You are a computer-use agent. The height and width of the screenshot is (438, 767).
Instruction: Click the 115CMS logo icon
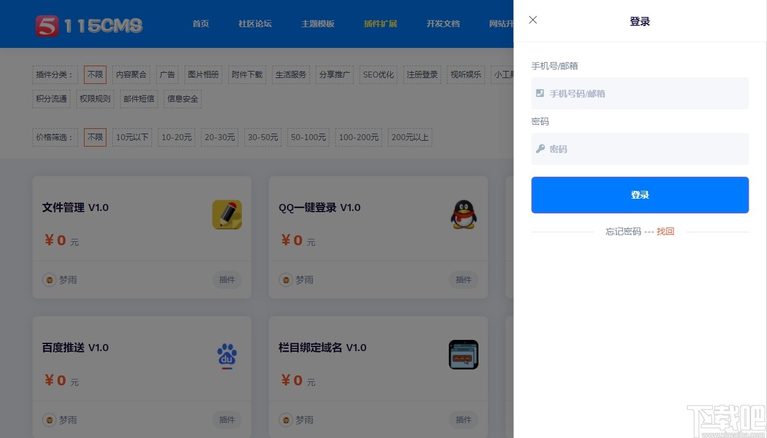tap(47, 25)
